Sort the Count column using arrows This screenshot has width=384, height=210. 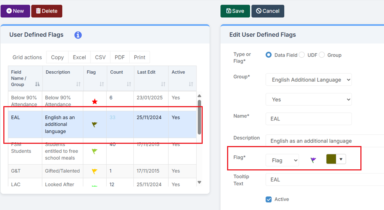pyautogui.click(x=129, y=84)
